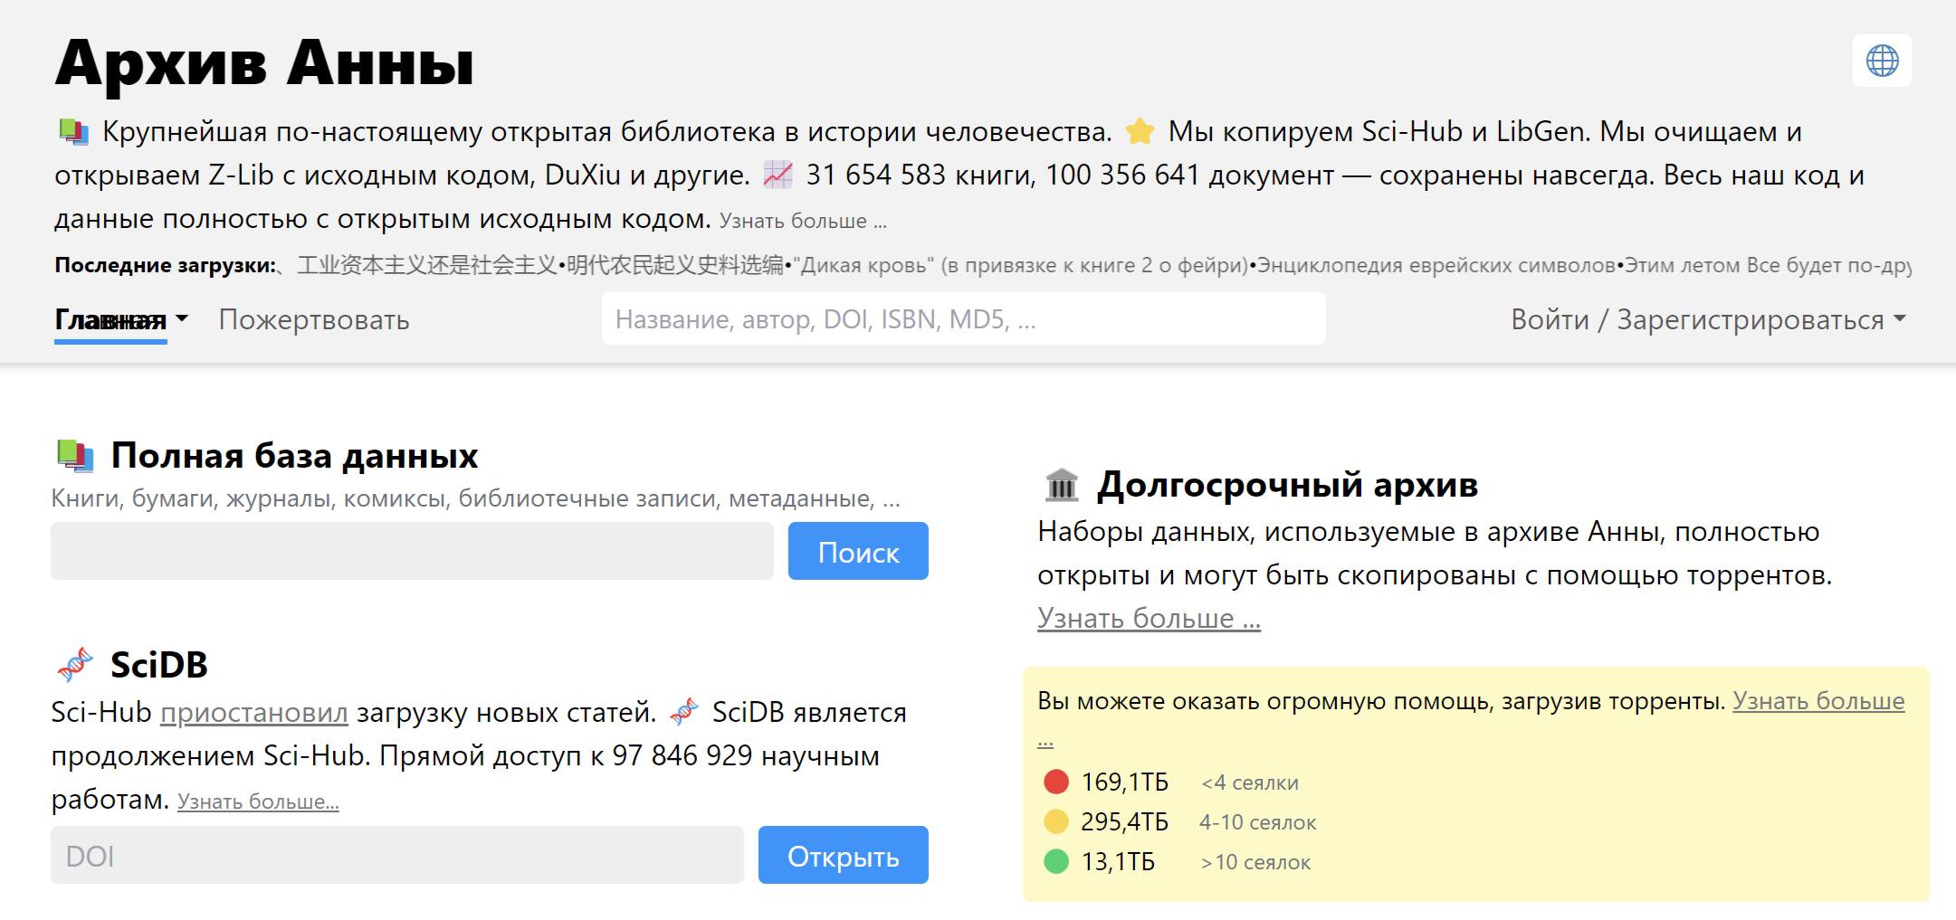Open the Пожертвовать page
The width and height of the screenshot is (1956, 920).
tap(314, 319)
